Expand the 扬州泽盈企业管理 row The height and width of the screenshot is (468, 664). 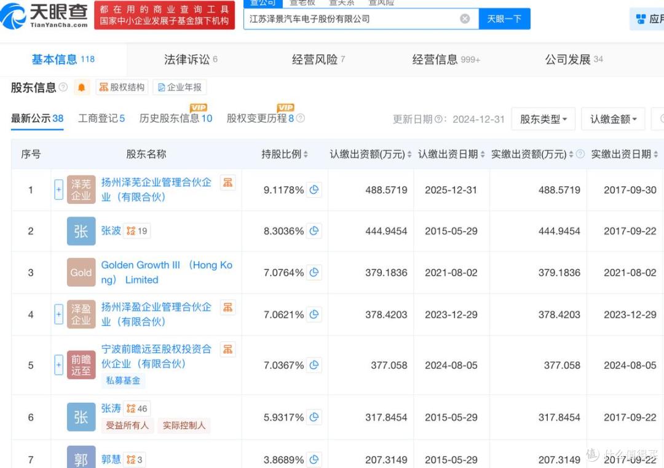59,314
